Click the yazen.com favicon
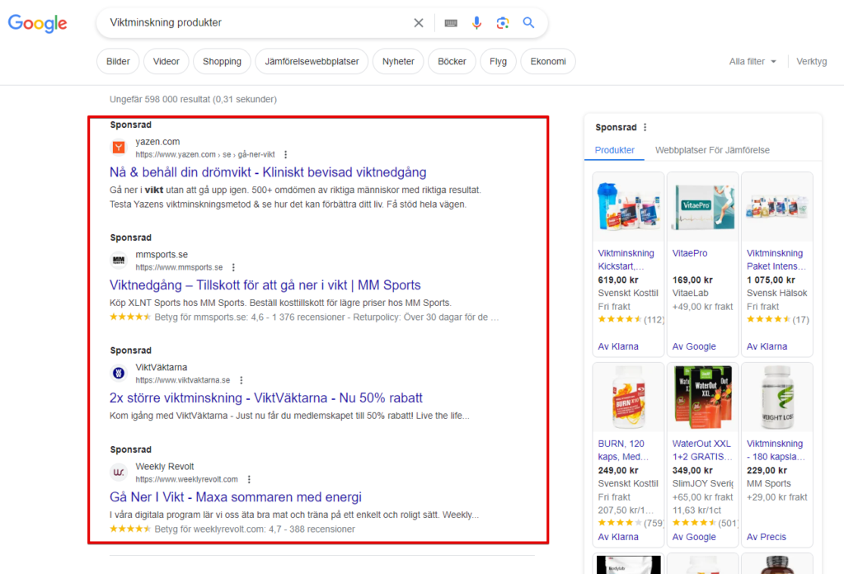Image resolution: width=844 pixels, height=574 pixels. coord(119,147)
